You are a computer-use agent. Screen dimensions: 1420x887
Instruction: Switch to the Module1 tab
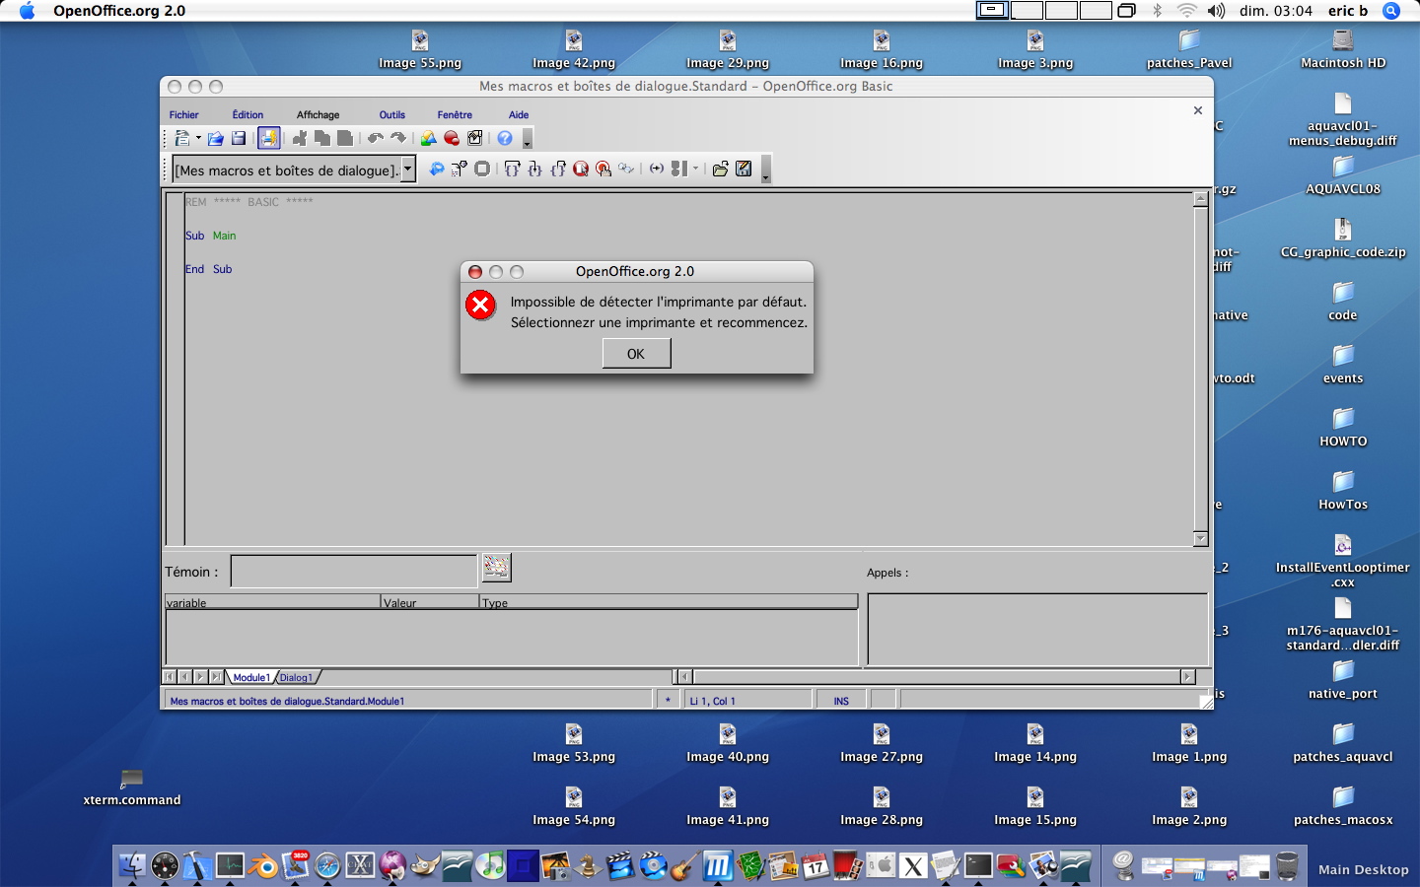tap(250, 677)
